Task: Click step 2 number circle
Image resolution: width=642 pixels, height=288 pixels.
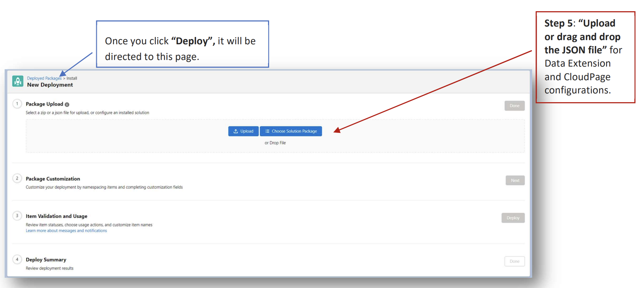Action: (x=17, y=179)
